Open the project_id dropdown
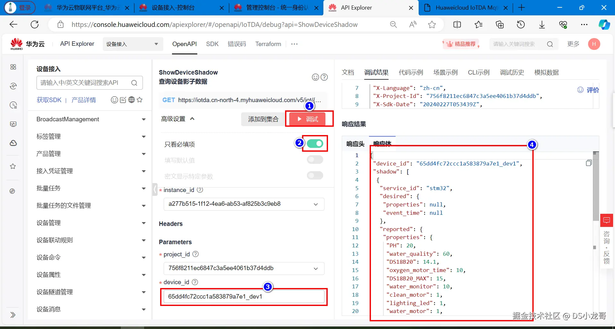Image resolution: width=615 pixels, height=329 pixels. point(244,269)
